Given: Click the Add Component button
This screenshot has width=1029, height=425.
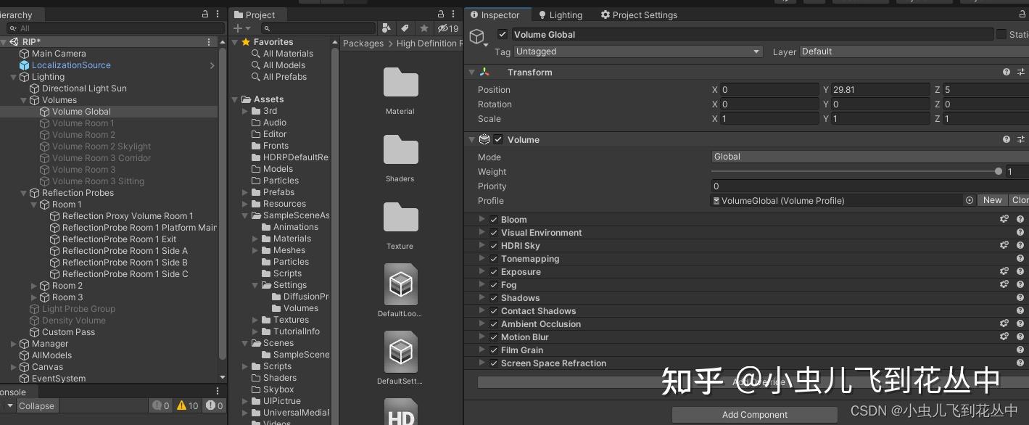Looking at the screenshot, I should coord(753,415).
